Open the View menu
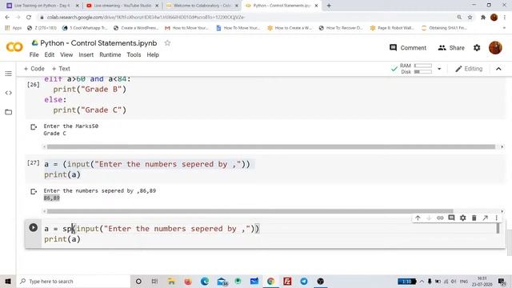This screenshot has height=288, width=512. pos(66,54)
